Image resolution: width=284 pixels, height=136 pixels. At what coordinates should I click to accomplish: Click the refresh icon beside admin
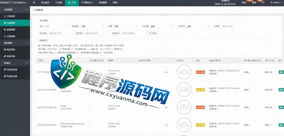point(263,2)
